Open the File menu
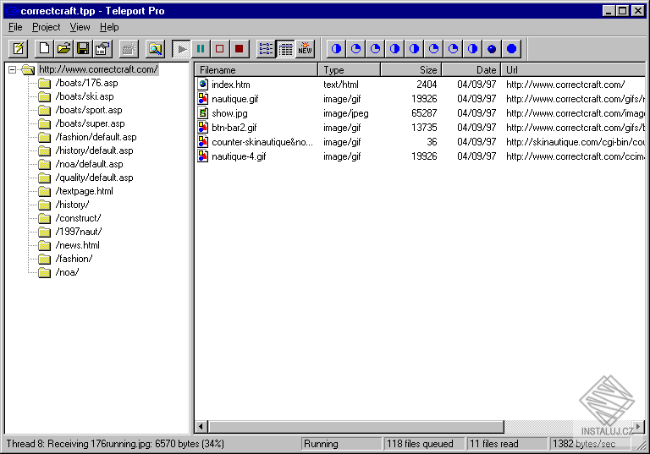This screenshot has height=454, width=650. (x=15, y=27)
